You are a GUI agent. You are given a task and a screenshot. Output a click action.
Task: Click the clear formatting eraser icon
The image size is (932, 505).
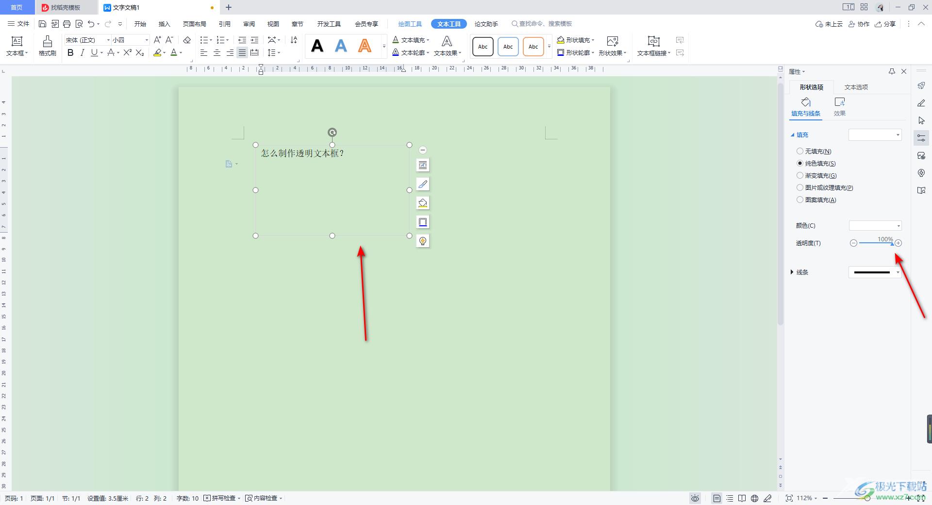coord(187,40)
